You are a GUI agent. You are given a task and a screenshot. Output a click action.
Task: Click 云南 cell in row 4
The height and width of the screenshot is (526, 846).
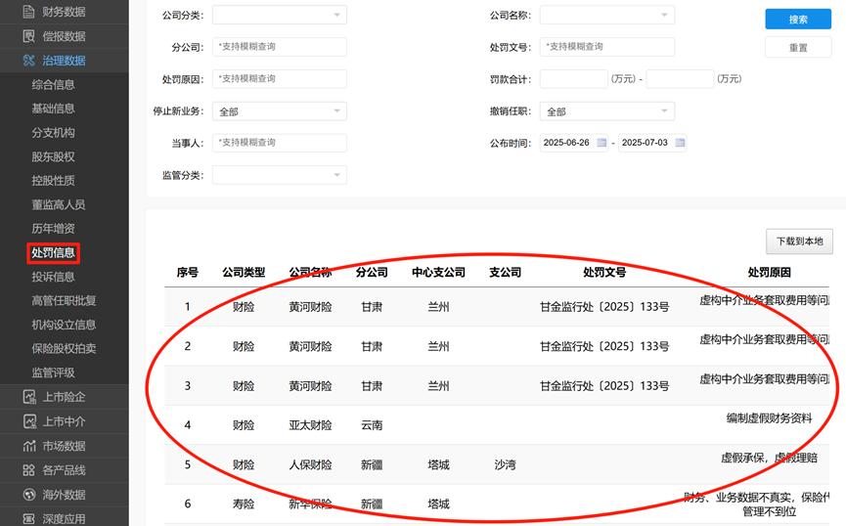372,425
